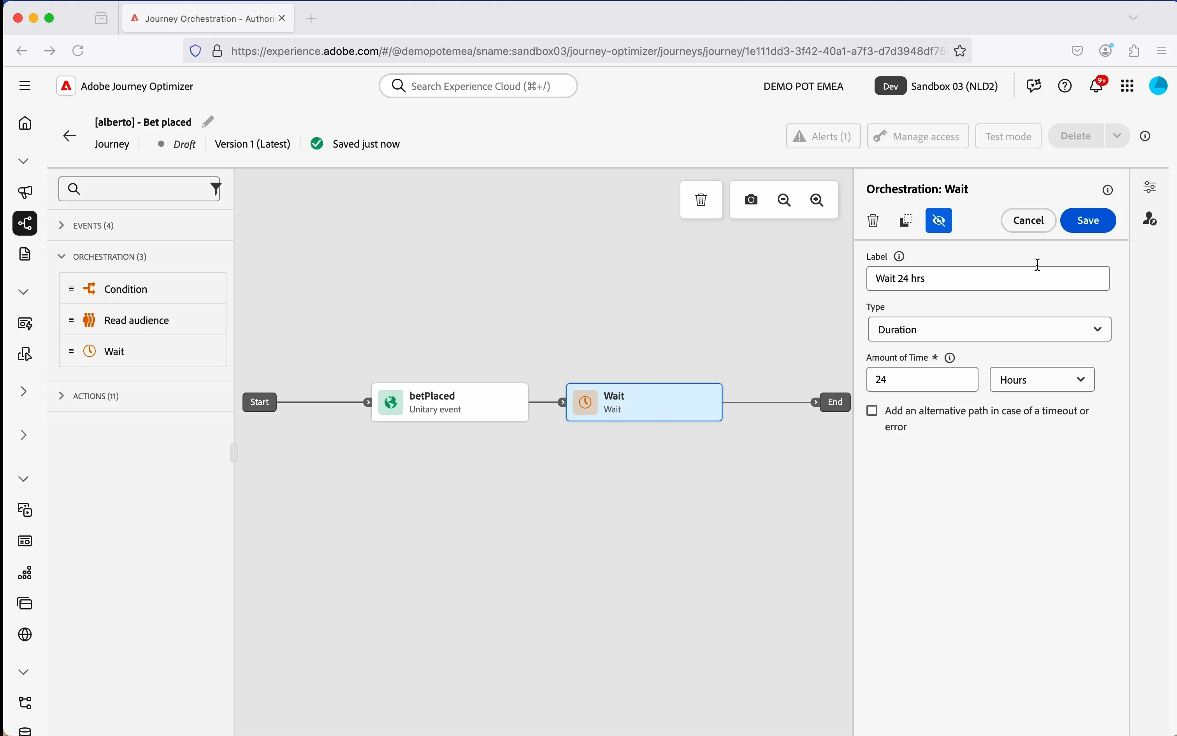Click the palette filter funnel icon
Screen dimensions: 1177x736
coord(216,189)
